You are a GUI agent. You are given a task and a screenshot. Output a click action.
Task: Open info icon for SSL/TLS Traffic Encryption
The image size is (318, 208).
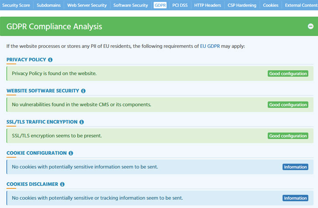click(x=82, y=122)
